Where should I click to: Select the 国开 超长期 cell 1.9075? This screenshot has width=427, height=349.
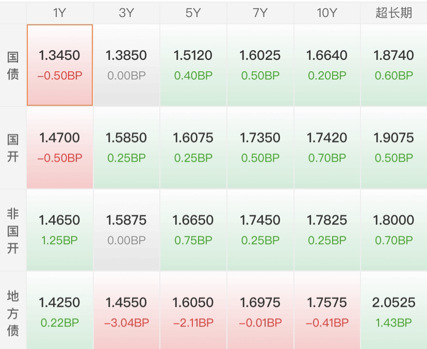pyautogui.click(x=394, y=148)
